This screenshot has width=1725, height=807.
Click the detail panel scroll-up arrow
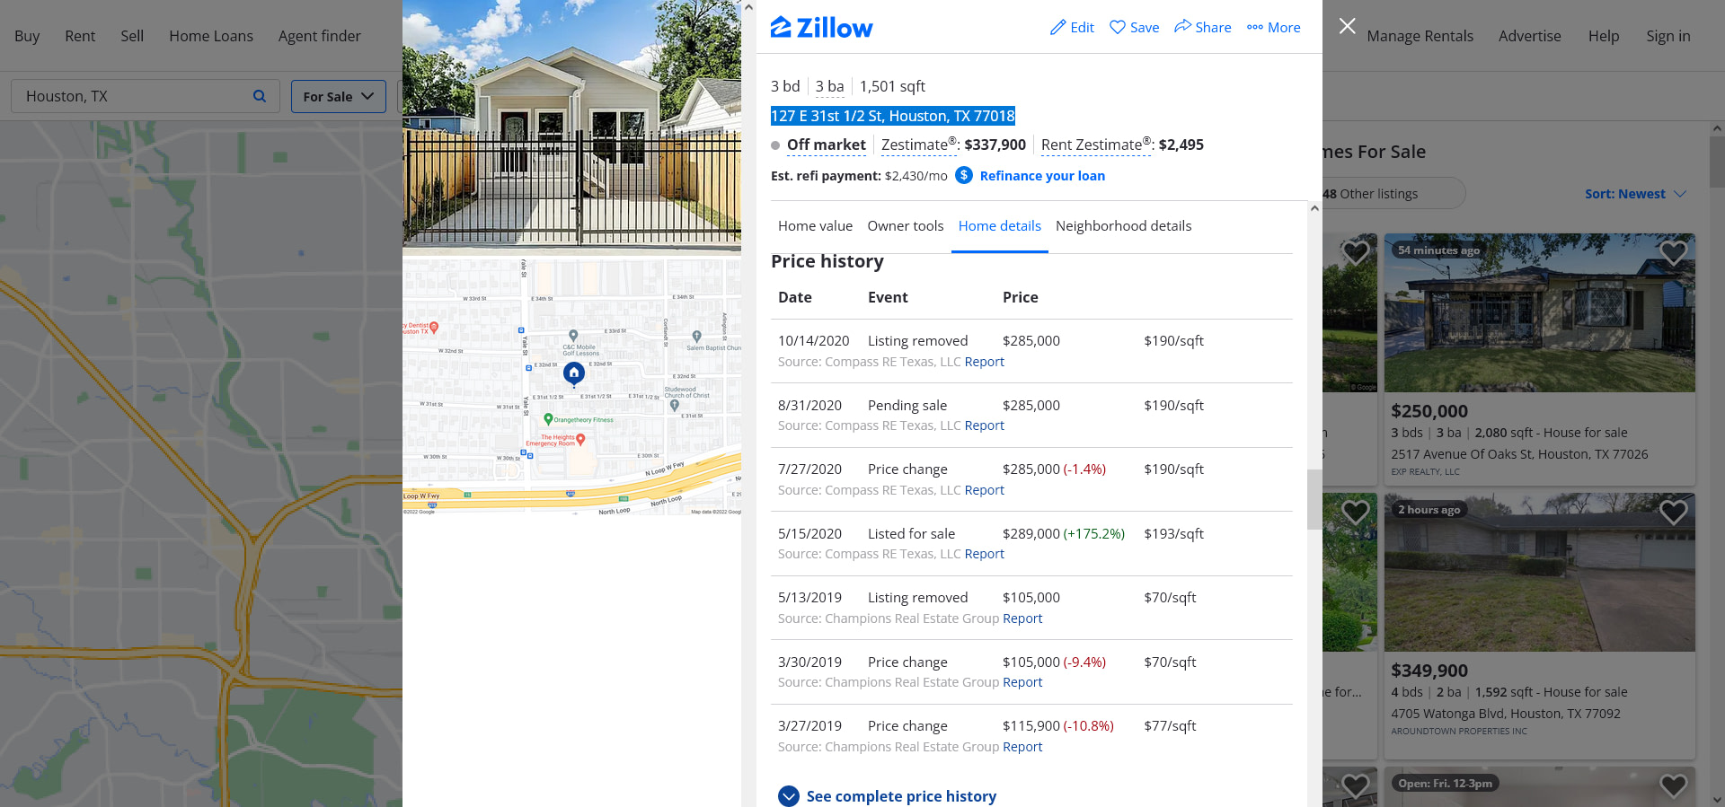click(x=1314, y=208)
